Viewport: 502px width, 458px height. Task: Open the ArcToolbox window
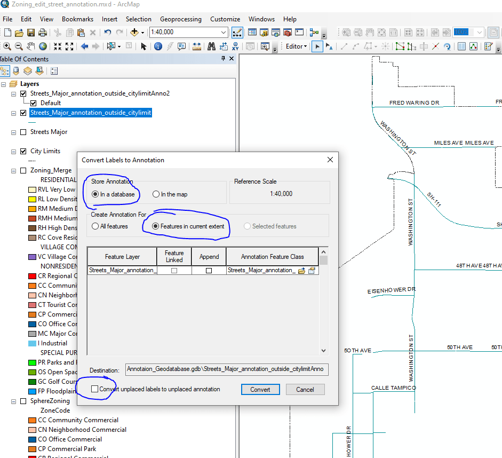pyautogui.click(x=286, y=32)
